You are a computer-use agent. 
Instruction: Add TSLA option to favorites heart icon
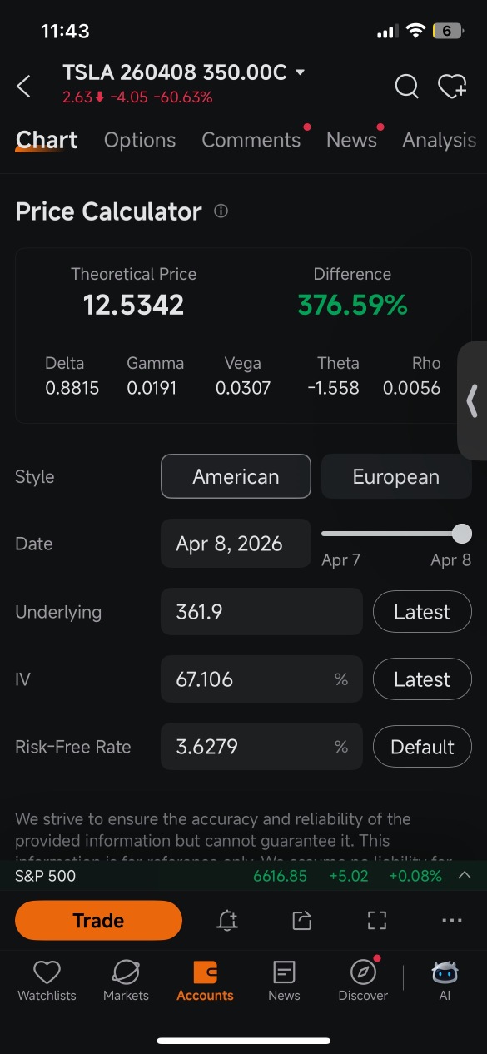[x=452, y=86]
